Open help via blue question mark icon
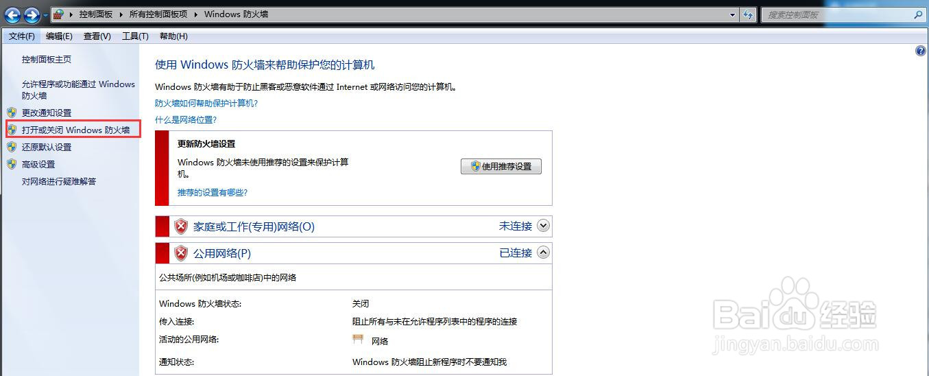 (921, 51)
